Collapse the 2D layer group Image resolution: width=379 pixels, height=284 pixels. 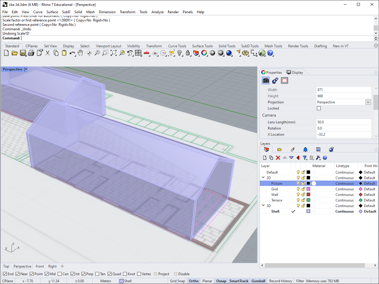point(263,178)
